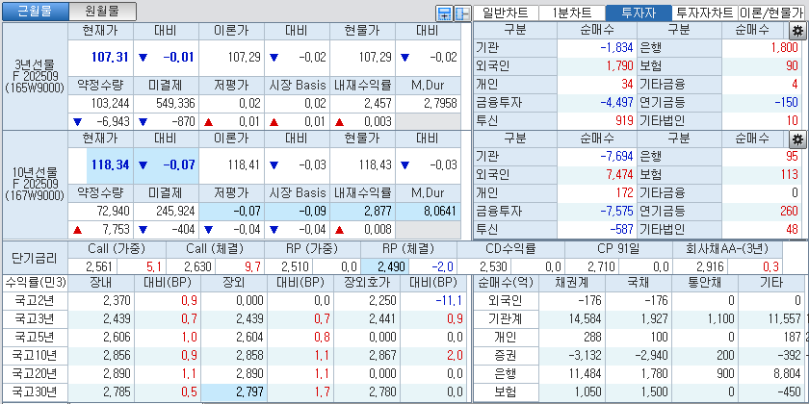Click the 보험 국채 value 1,500

click(x=639, y=392)
